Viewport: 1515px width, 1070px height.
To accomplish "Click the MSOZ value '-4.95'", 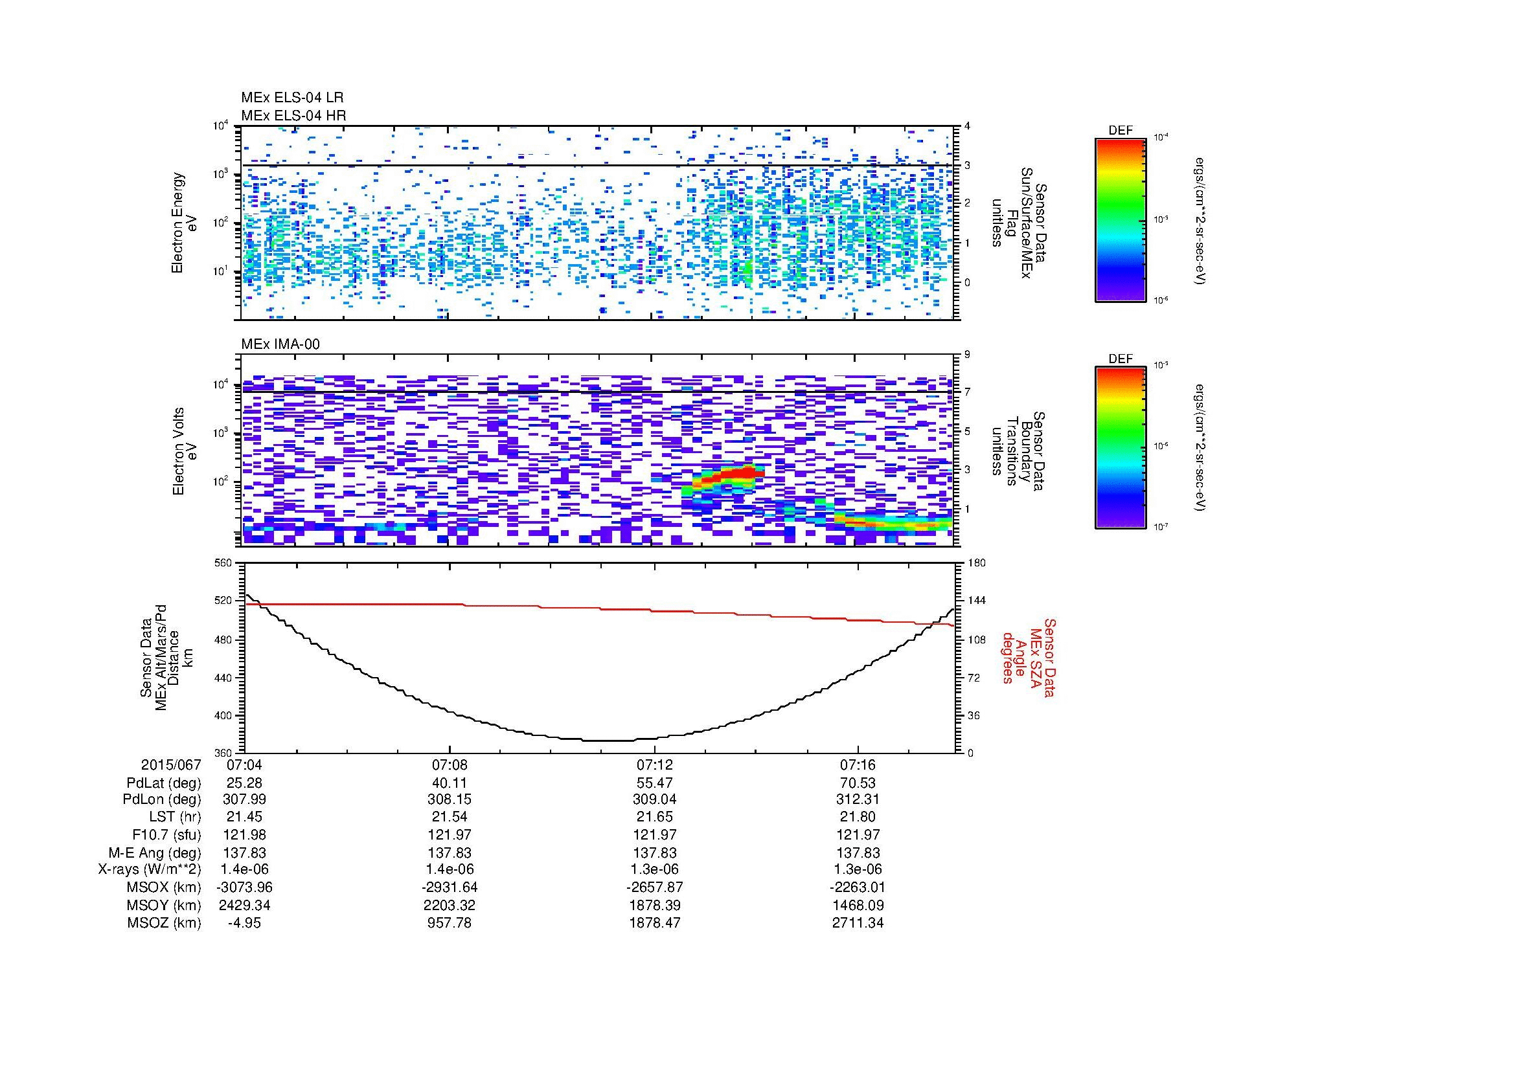I will (244, 923).
